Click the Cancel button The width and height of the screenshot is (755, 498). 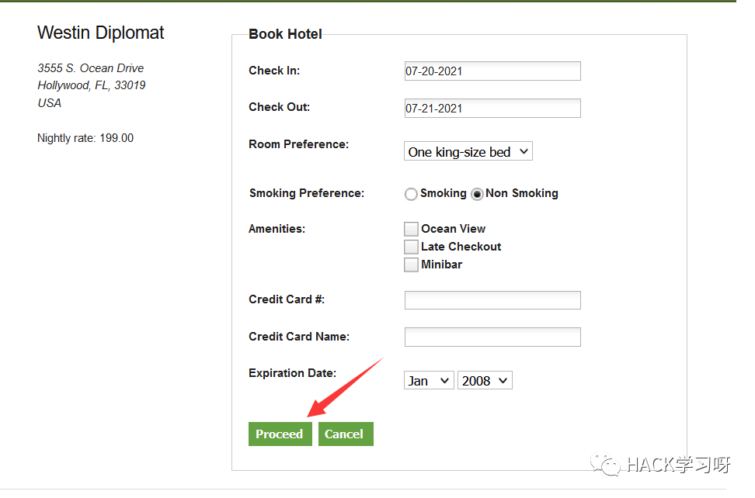346,434
